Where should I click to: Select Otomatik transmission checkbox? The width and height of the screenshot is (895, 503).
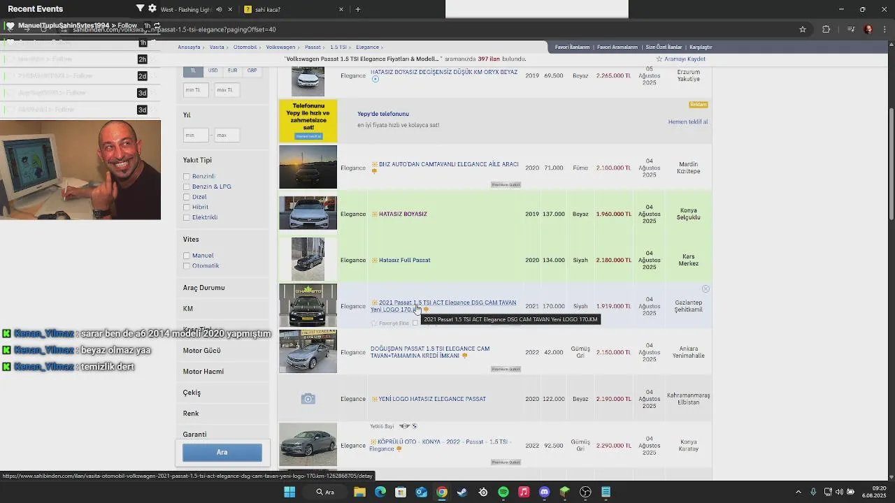[x=187, y=265]
